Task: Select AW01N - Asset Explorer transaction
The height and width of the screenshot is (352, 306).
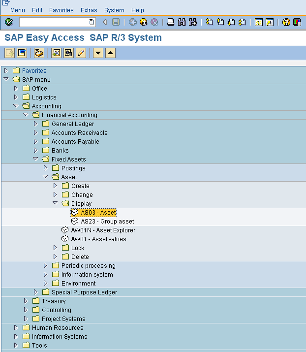Action: [x=103, y=230]
